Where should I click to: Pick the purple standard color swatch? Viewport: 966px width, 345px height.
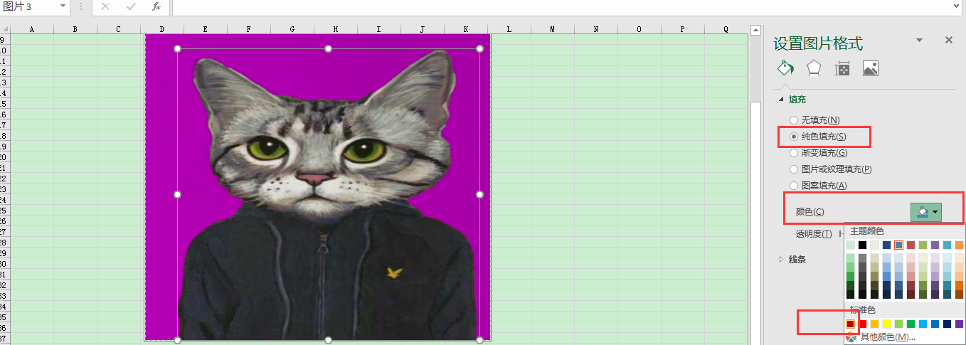click(960, 324)
